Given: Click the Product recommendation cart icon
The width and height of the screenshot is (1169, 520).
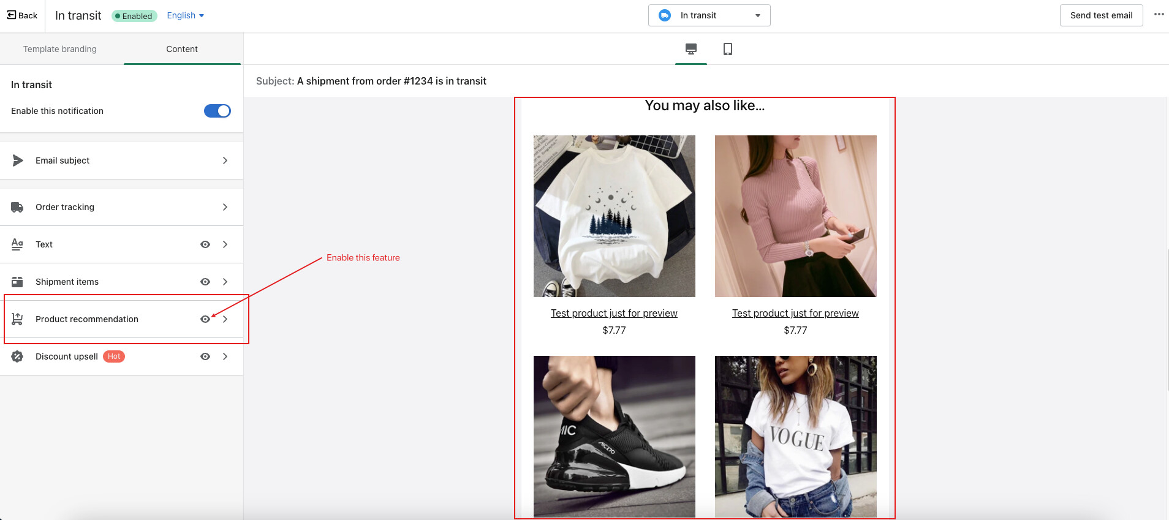Looking at the screenshot, I should click(x=17, y=319).
